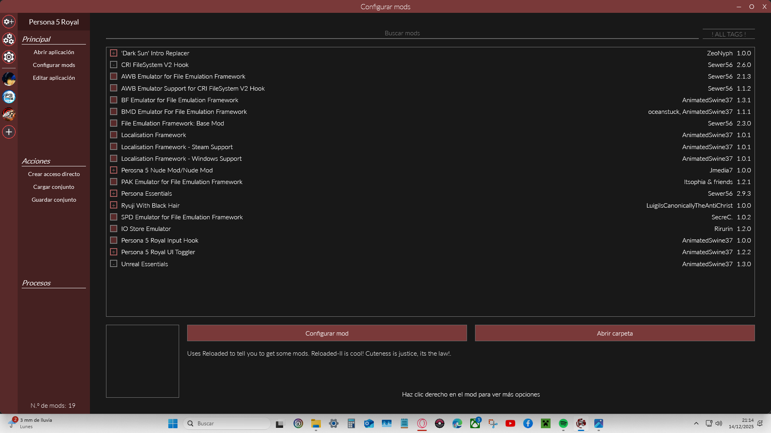The height and width of the screenshot is (433, 771).
Task: Select 'Abrir aplicación' in the Principal menu
Action: (x=54, y=52)
